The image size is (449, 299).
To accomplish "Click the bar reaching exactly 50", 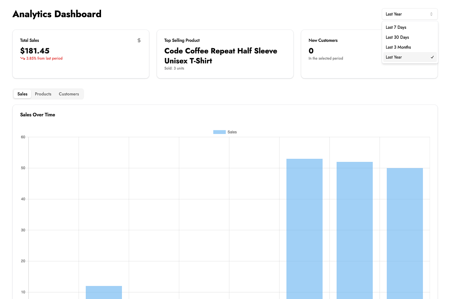I will point(405,234).
